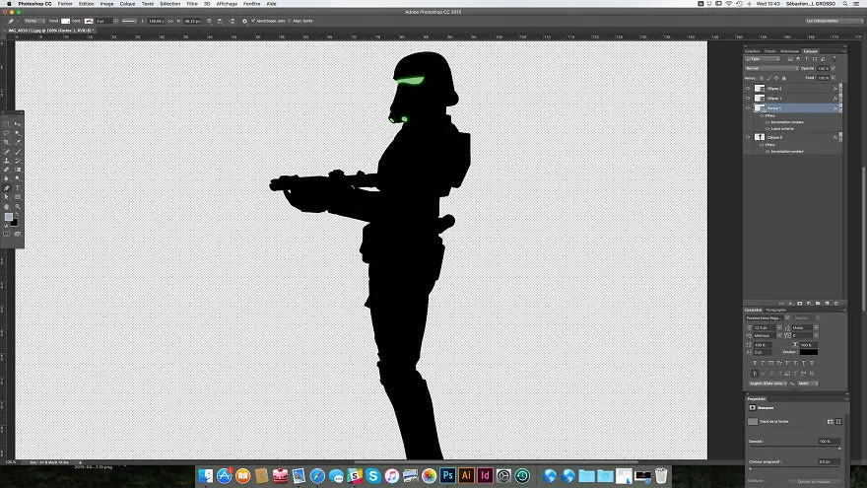Choose the Crop tool
This screenshot has height=488, width=867.
coord(7,142)
